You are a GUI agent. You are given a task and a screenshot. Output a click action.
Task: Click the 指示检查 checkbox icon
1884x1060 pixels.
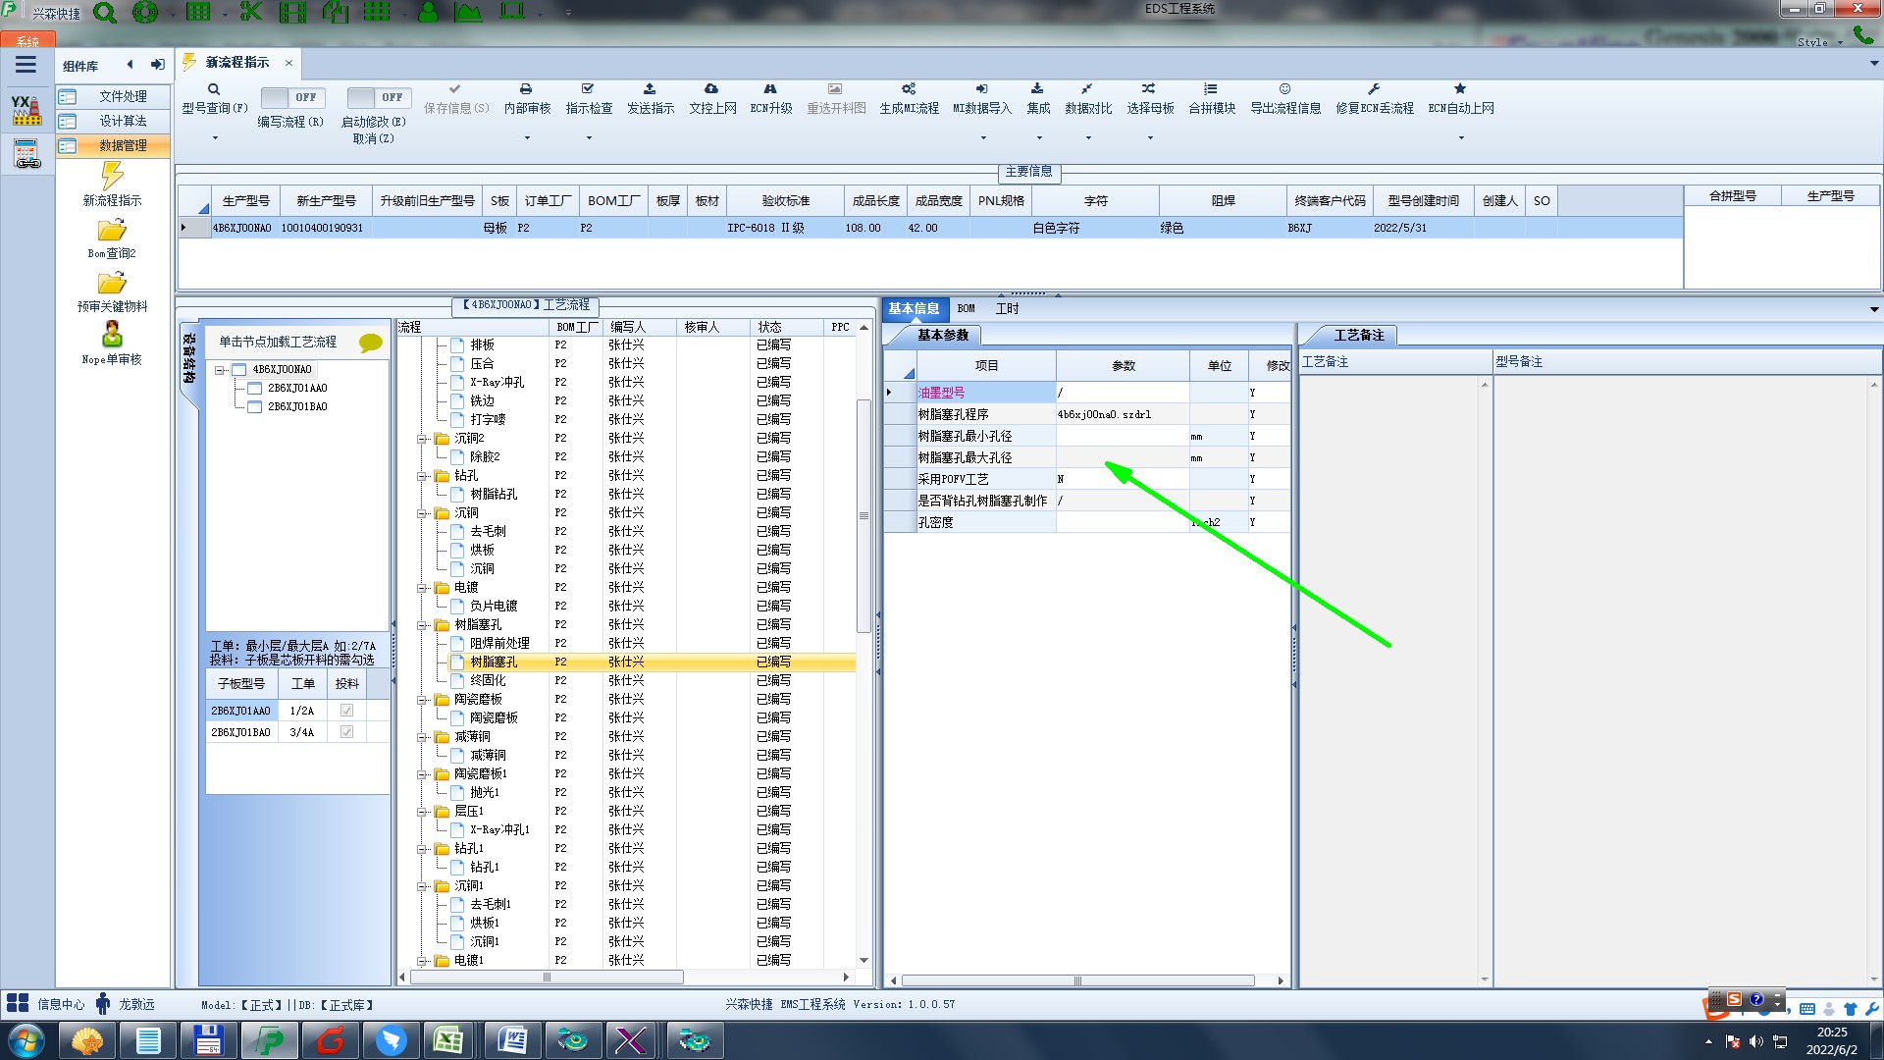coord(588,88)
